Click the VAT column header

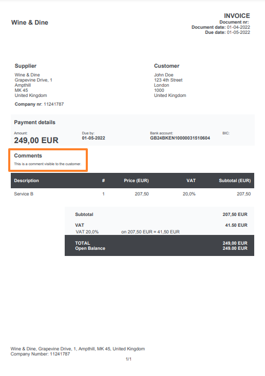pos(191,181)
